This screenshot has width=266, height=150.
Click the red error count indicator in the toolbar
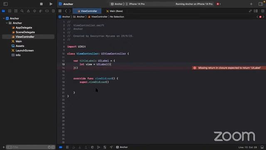click(219, 4)
